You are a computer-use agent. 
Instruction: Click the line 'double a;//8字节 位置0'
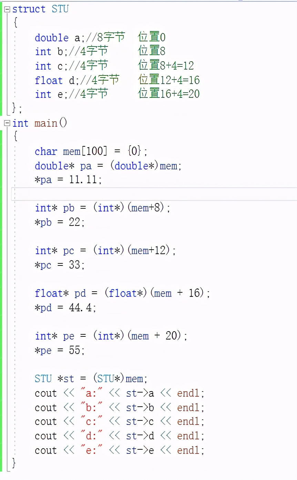[x=100, y=37]
